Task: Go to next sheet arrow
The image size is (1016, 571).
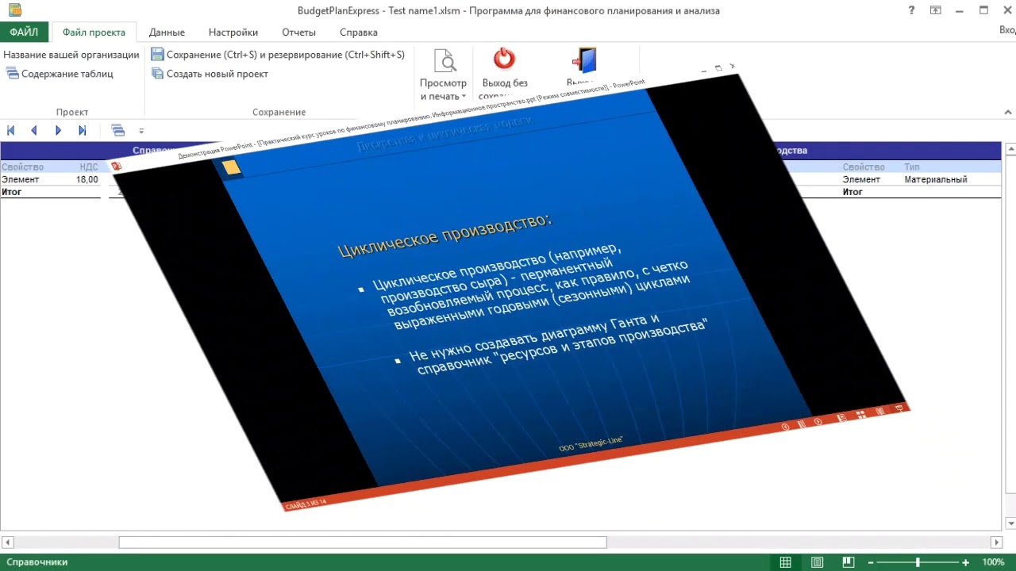Action: tap(58, 131)
